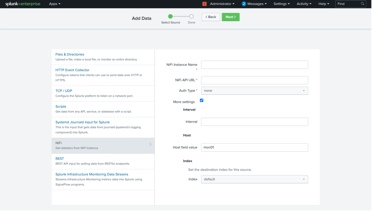Open the Activity menu
This screenshot has height=211, width=372.
point(304,4)
